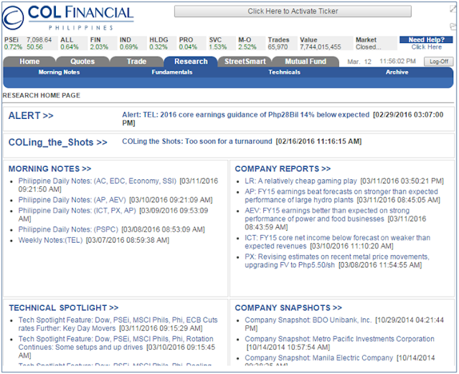Click RESEARCH HOME PAGE title
This screenshot has height=374, width=459.
pos(42,95)
